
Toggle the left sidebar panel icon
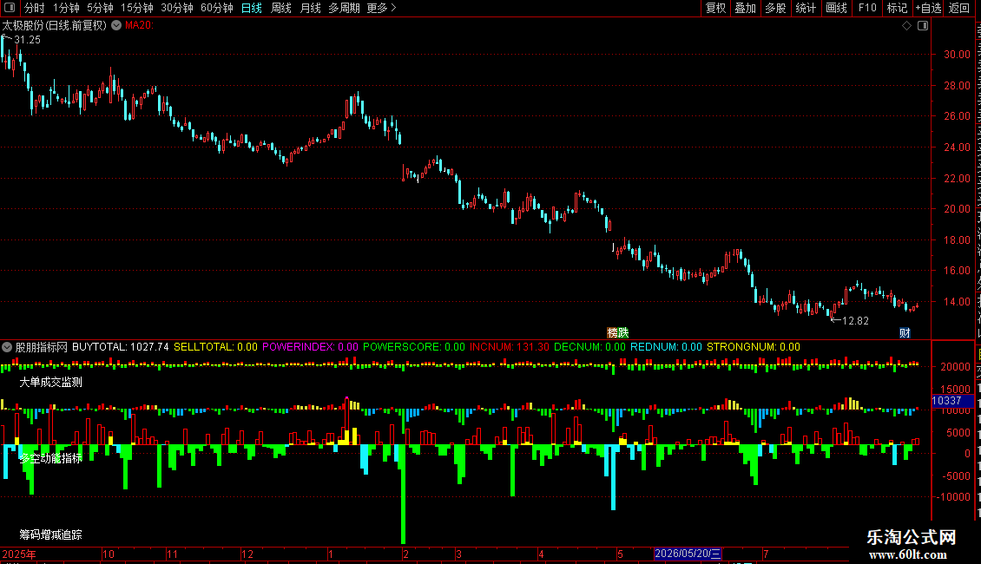(10, 8)
